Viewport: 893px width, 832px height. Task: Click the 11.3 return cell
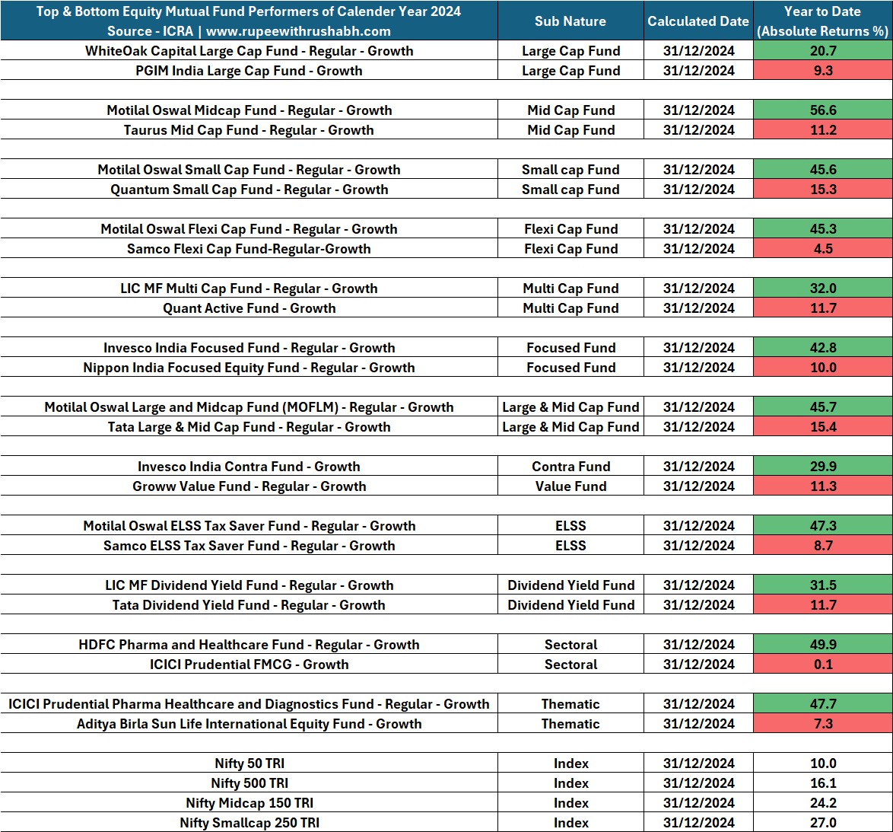[x=823, y=486]
